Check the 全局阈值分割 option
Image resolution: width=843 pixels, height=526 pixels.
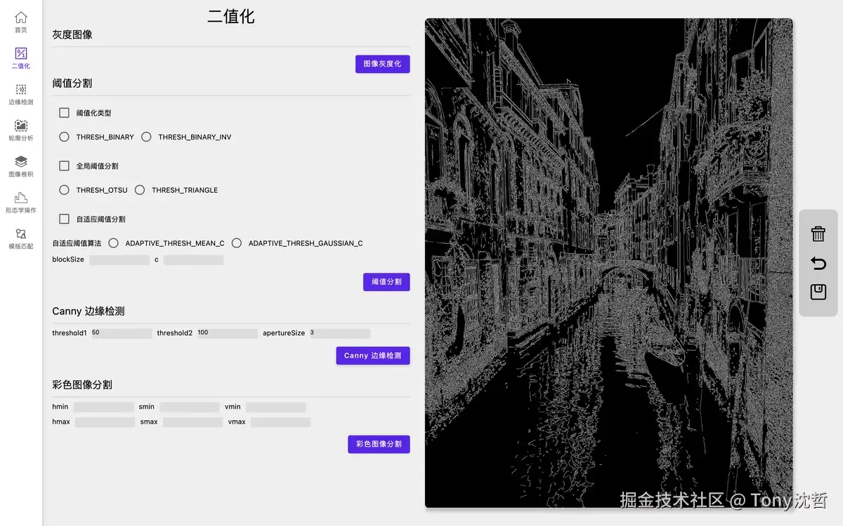coord(64,166)
